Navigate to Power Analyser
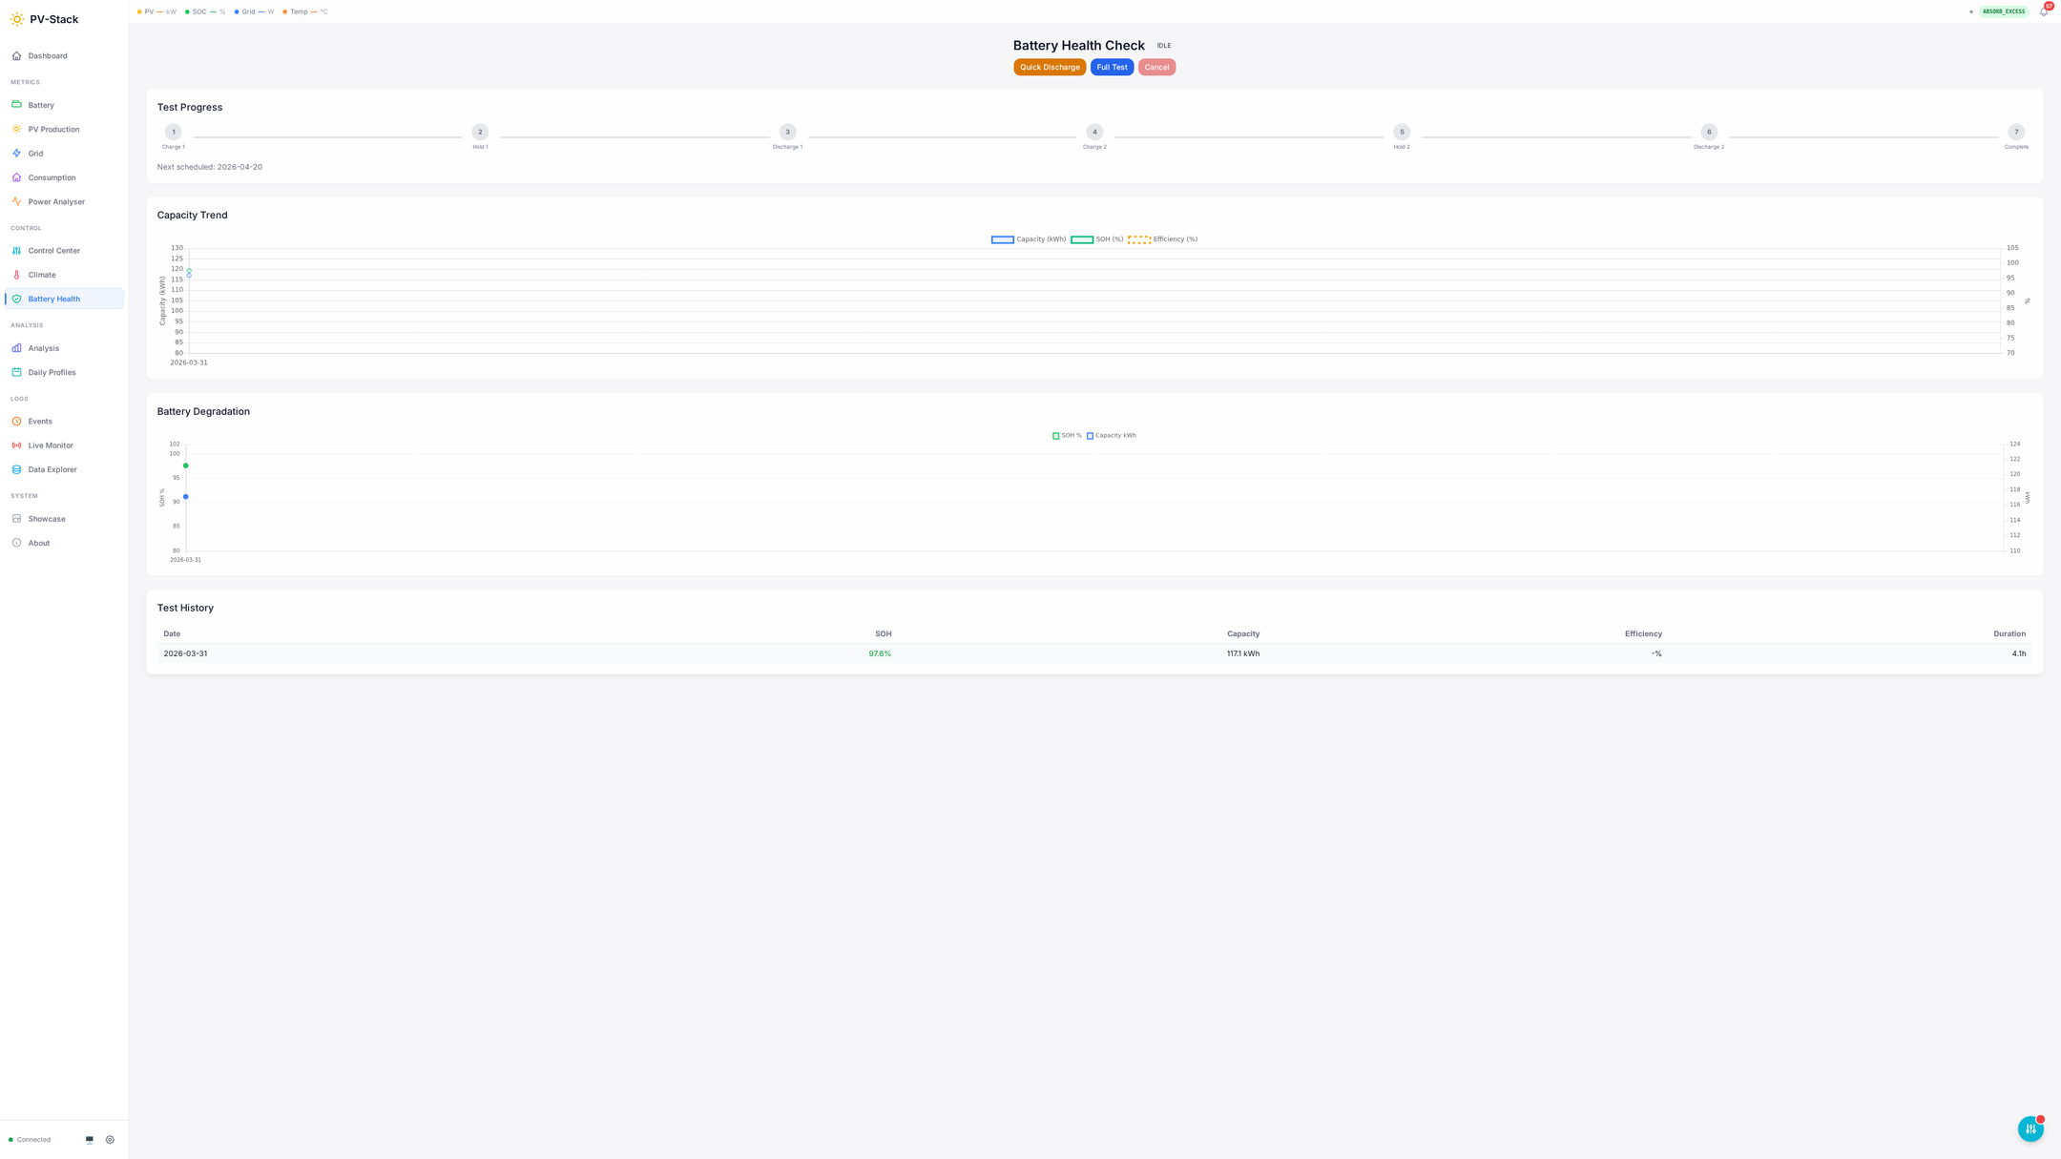The image size is (2061, 1159). point(56,202)
